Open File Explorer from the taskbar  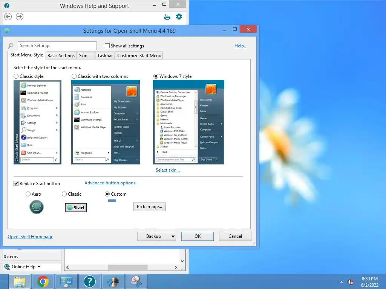[20, 281]
